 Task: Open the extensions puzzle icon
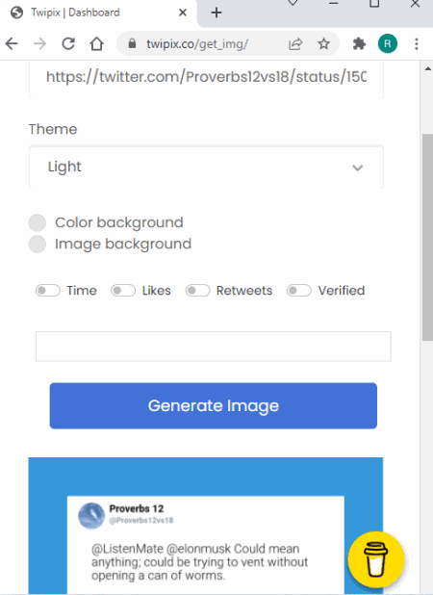point(359,44)
